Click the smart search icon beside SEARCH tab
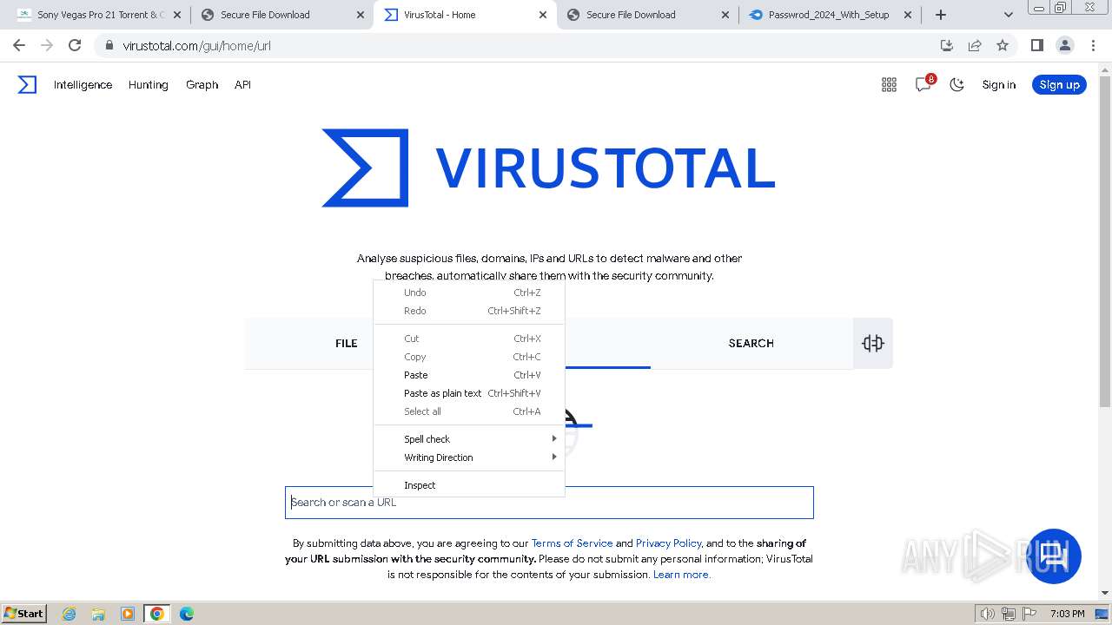 (x=873, y=343)
